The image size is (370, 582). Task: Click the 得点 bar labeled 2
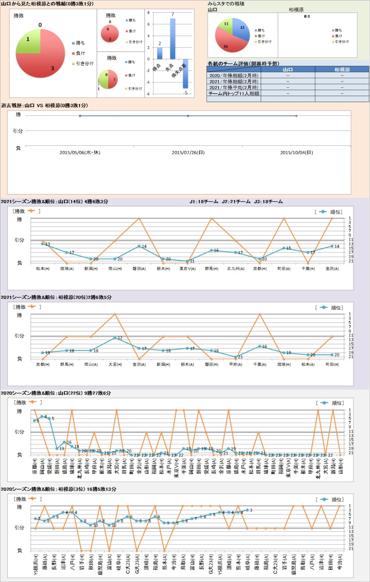click(159, 53)
